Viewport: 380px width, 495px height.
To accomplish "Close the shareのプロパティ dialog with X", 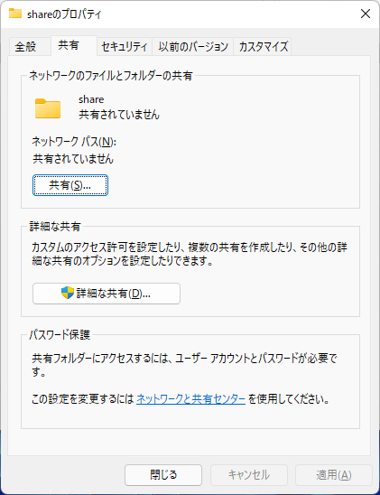I will point(366,14).
